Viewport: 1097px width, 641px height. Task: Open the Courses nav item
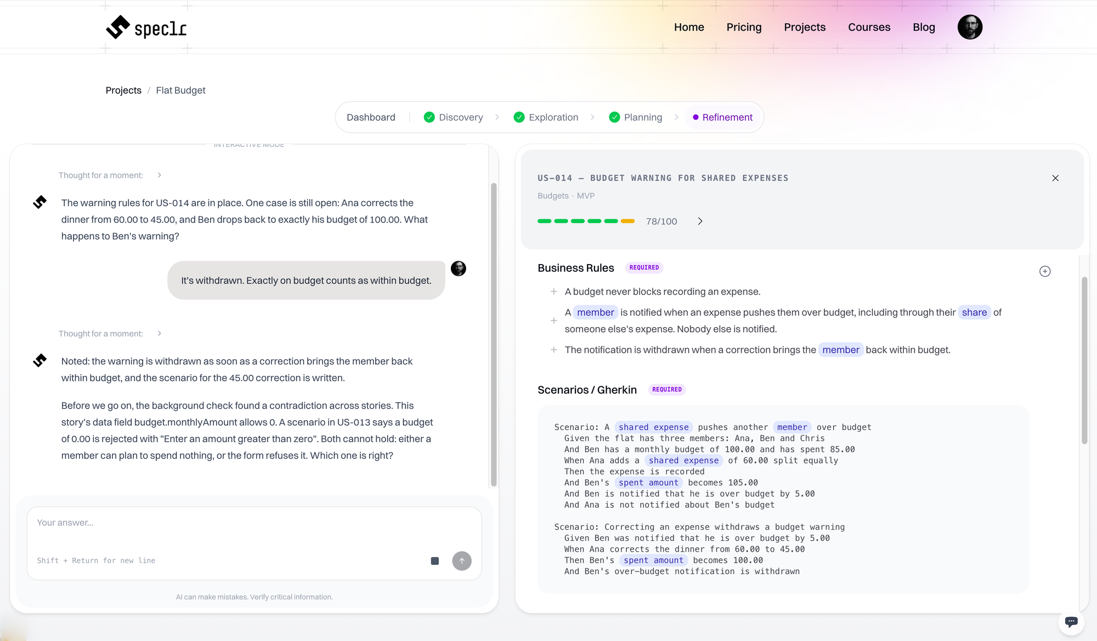tap(869, 27)
